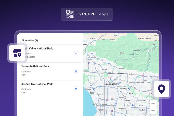
Task: Click the Burbank label on the map
Action: pos(104,69)
